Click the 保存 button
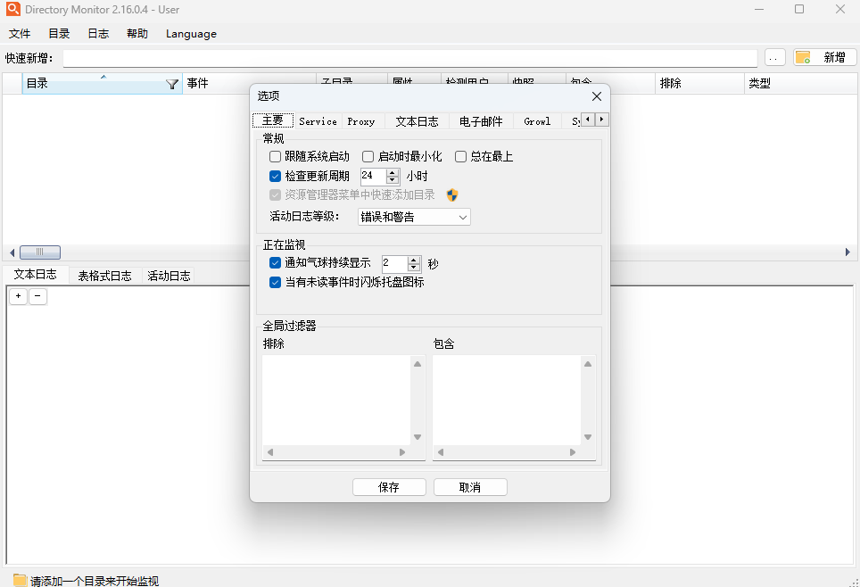The image size is (860, 587). click(390, 487)
